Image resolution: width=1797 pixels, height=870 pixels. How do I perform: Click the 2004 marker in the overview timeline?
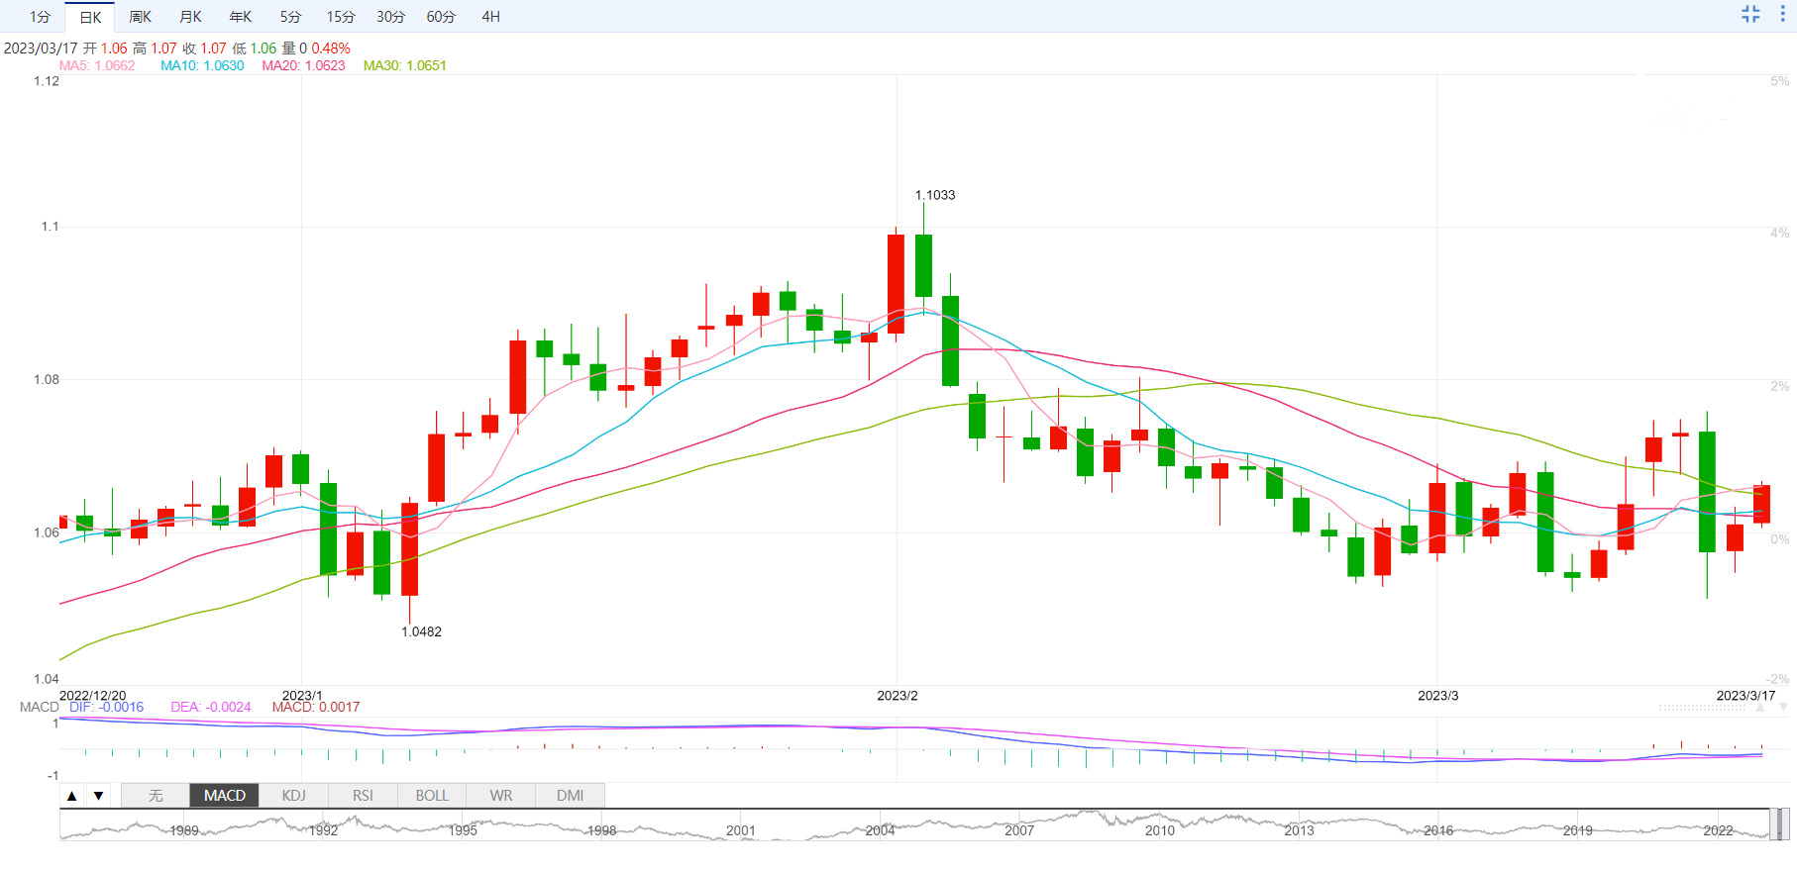pyautogui.click(x=880, y=830)
